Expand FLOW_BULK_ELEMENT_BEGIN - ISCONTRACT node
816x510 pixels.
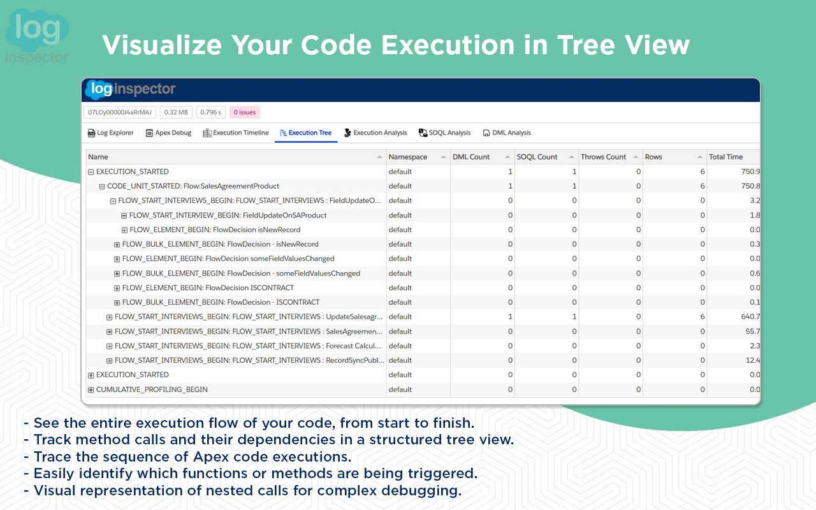(x=117, y=303)
